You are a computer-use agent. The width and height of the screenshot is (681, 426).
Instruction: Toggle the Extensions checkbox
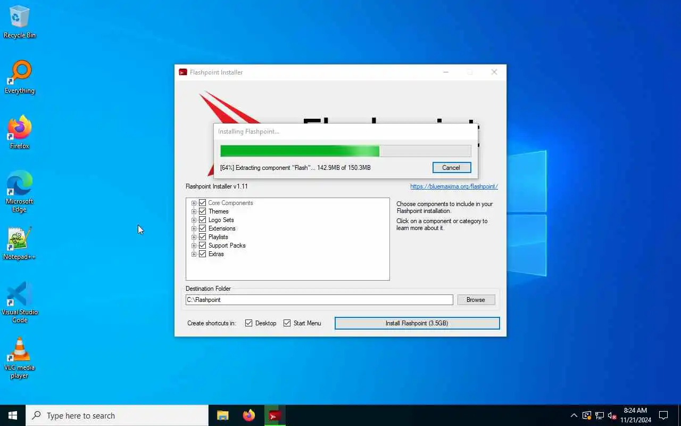[202, 228]
